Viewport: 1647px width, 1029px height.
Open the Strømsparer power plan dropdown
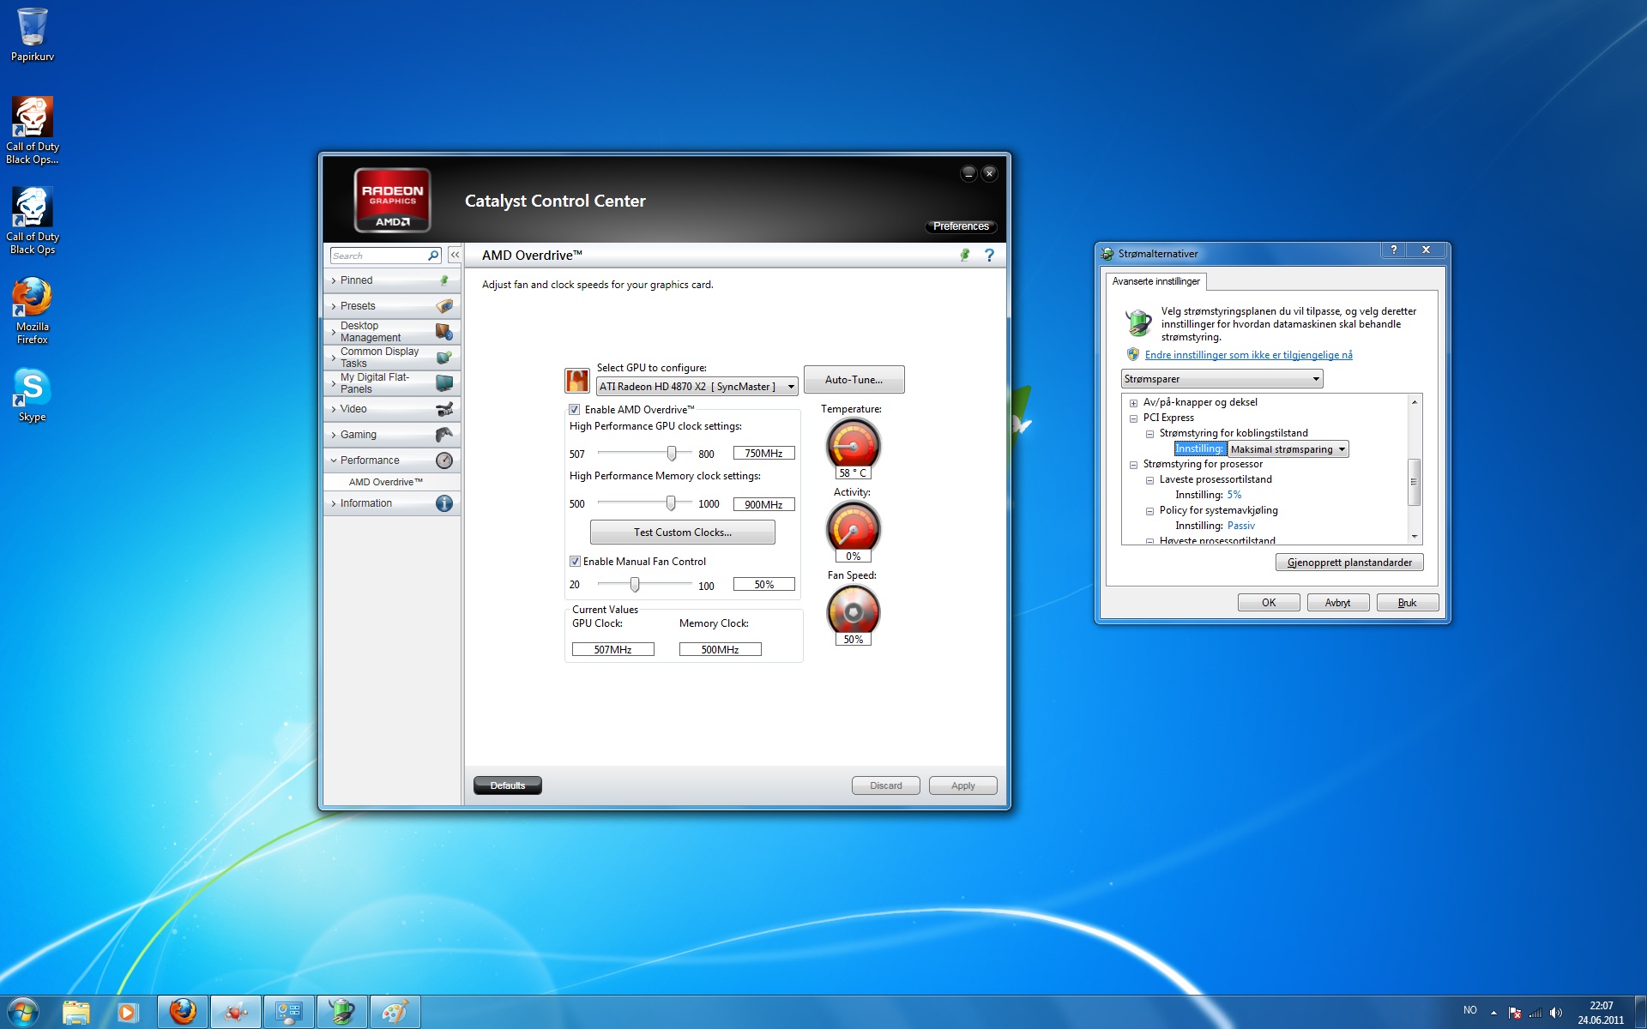[1222, 379]
